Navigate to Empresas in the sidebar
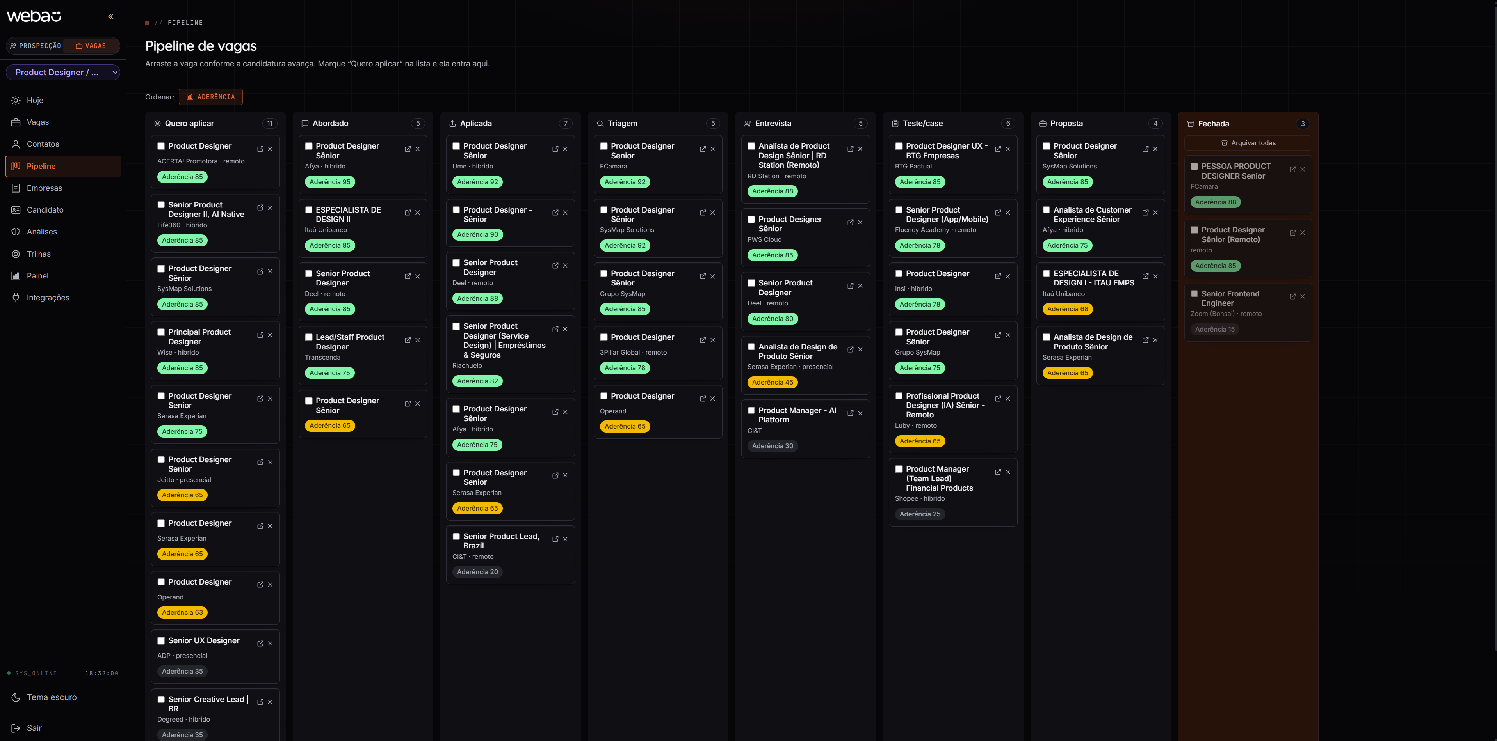Screen dimensions: 1497x741 [63, 188]
